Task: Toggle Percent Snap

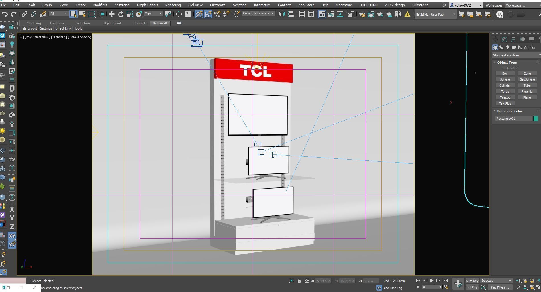Action: [x=217, y=14]
